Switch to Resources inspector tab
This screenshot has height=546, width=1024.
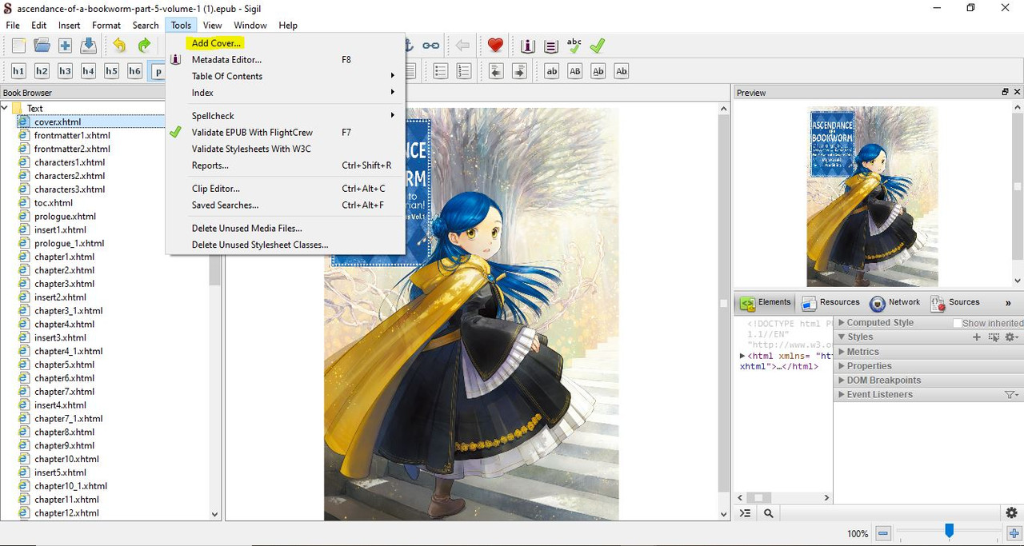[x=830, y=303]
